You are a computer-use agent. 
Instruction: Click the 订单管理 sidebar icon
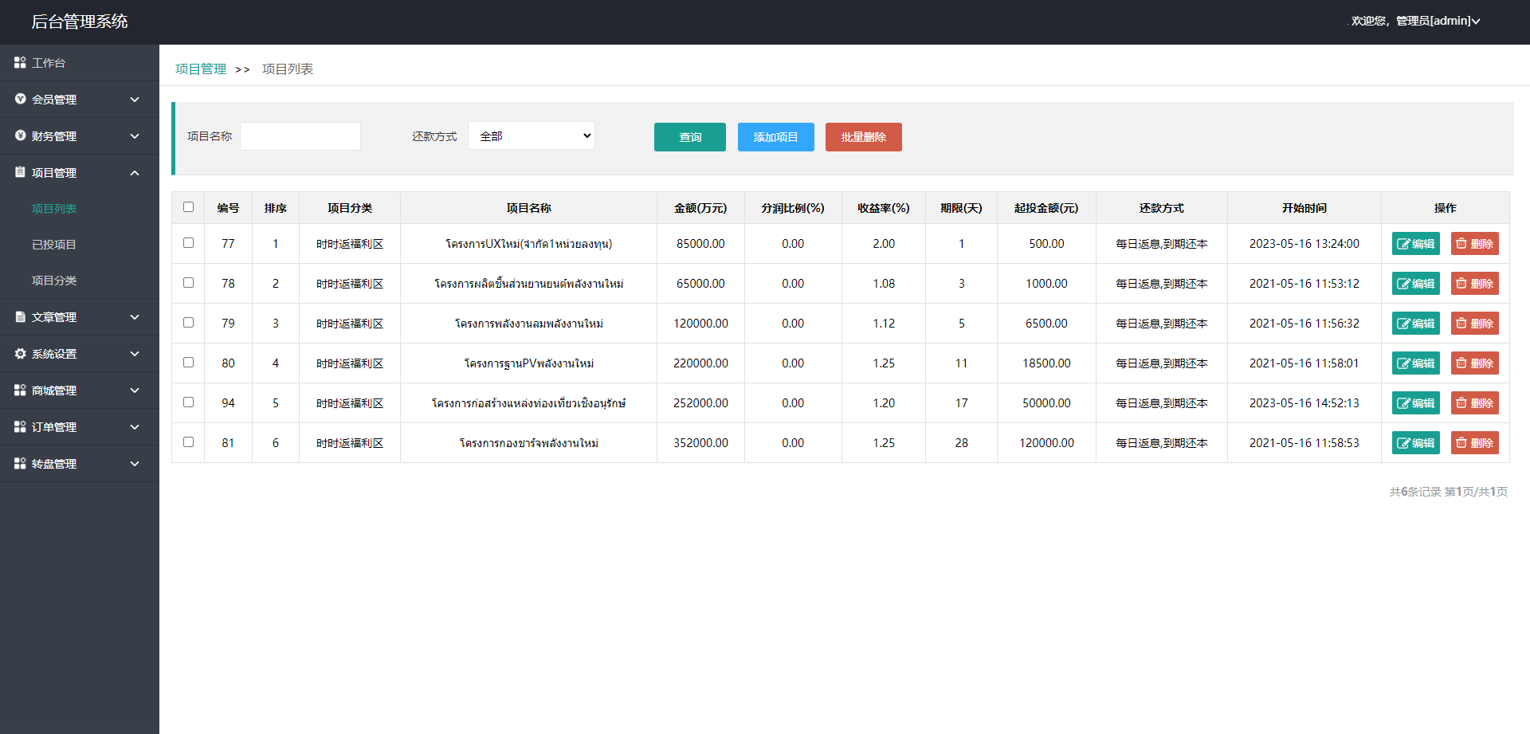coord(20,426)
